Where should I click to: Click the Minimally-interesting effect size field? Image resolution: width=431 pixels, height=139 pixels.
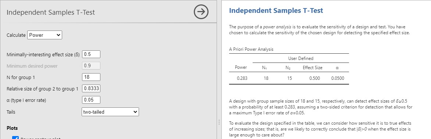click(91, 54)
